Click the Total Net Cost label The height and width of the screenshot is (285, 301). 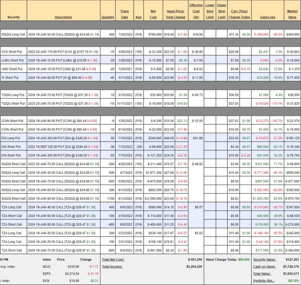(x=113, y=260)
